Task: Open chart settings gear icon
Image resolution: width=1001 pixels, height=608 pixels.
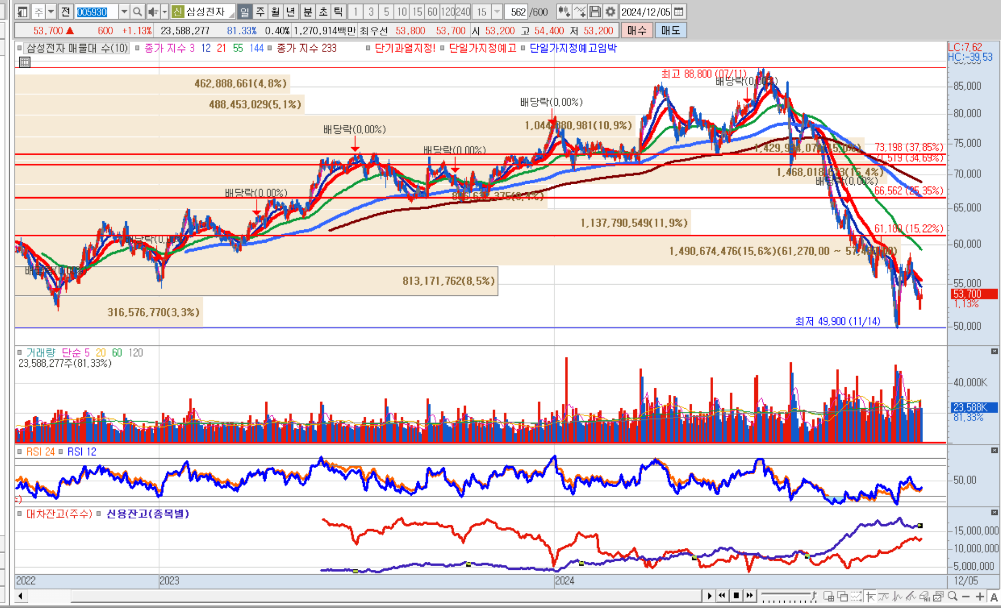Action: tap(610, 11)
